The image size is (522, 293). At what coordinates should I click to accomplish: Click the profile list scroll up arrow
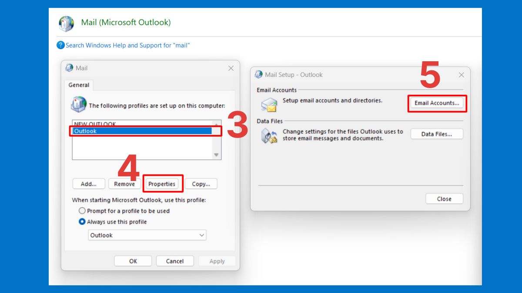tap(216, 124)
